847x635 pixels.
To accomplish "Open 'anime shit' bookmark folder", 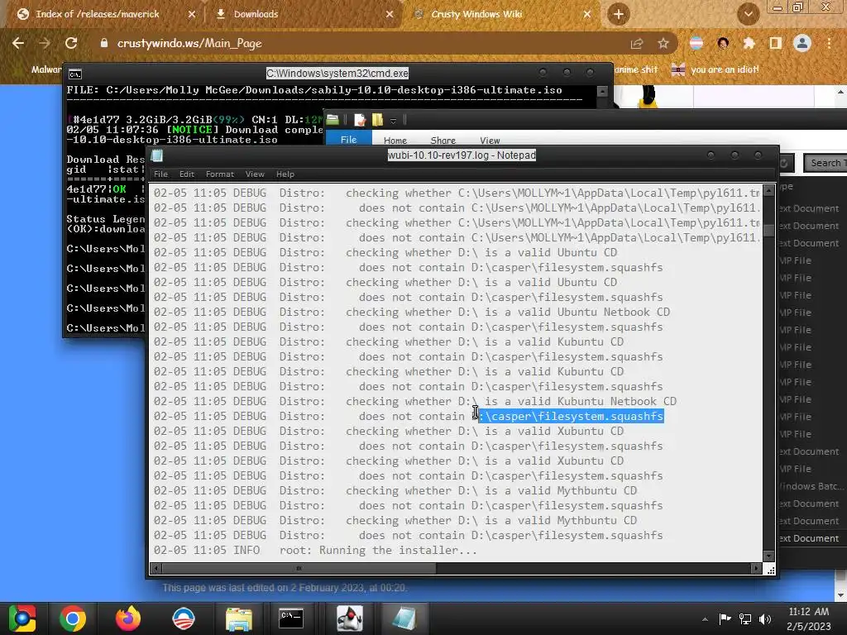I will click(x=636, y=69).
